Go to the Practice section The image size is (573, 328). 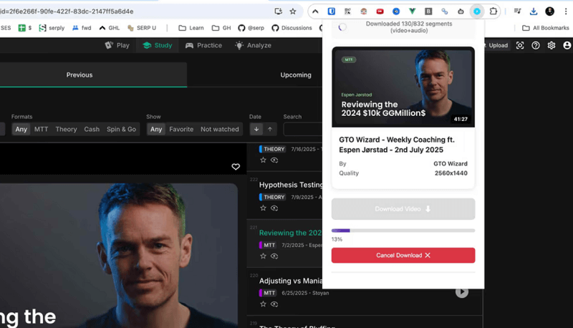pos(203,45)
